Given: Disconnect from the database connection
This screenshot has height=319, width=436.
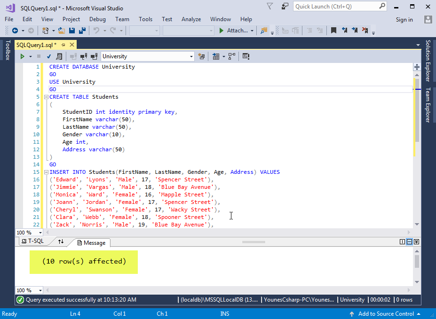Looking at the screenshot, I should (x=84, y=56).
